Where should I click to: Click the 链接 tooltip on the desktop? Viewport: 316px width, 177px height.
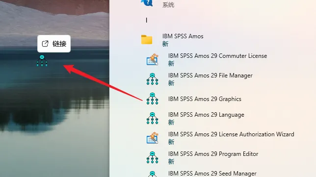point(54,44)
